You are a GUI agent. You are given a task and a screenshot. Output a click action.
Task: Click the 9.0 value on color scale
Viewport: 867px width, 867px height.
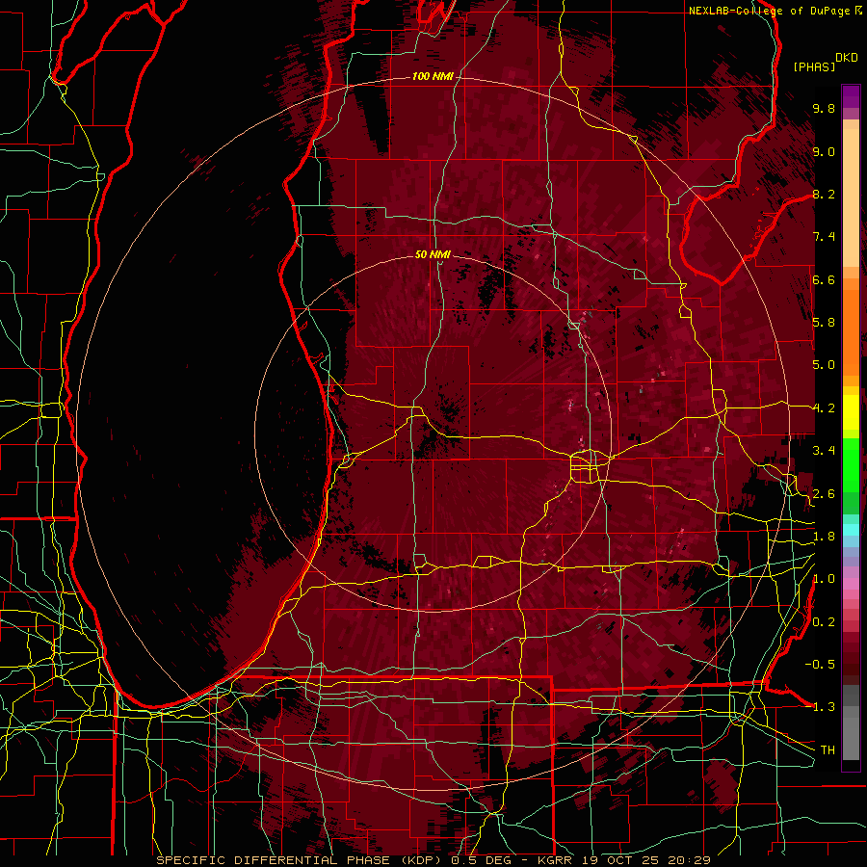point(824,151)
